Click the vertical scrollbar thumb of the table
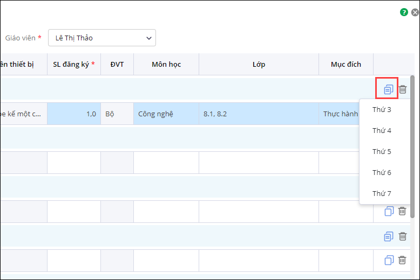The image size is (420, 280). click(412, 147)
